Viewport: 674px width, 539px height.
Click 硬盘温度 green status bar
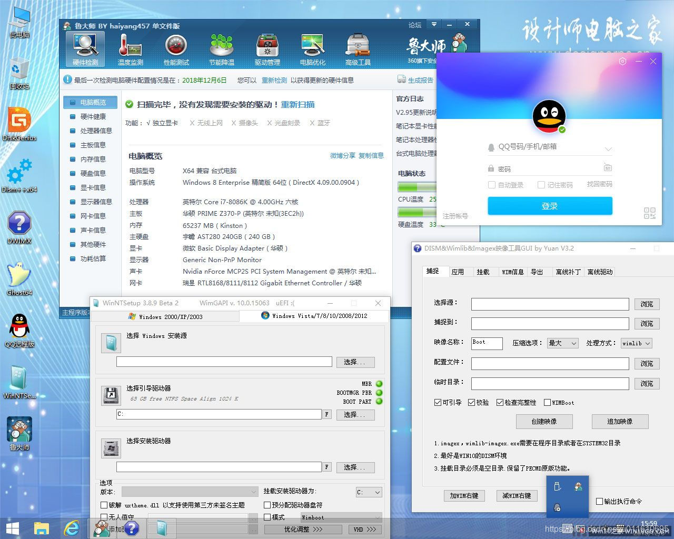[417, 212]
